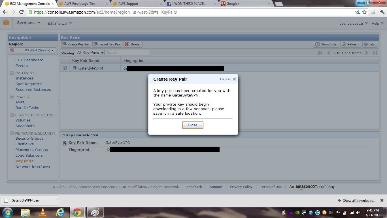
Task: Go to first page of items
Action: click(320, 53)
